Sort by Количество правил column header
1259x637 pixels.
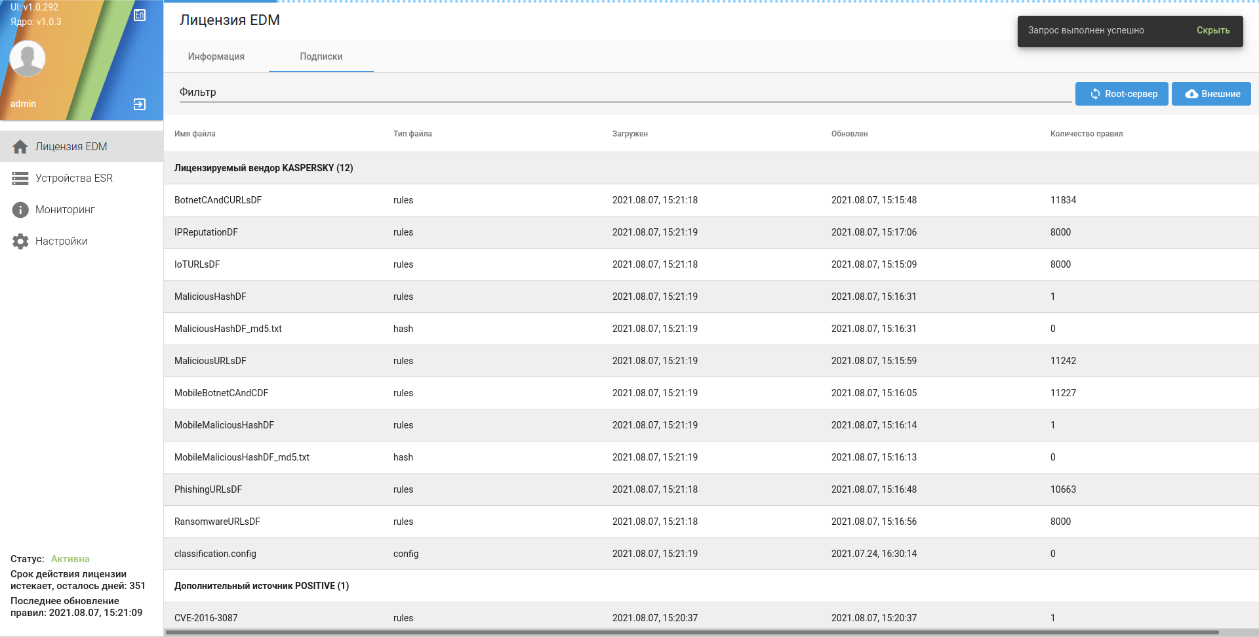[1086, 134]
